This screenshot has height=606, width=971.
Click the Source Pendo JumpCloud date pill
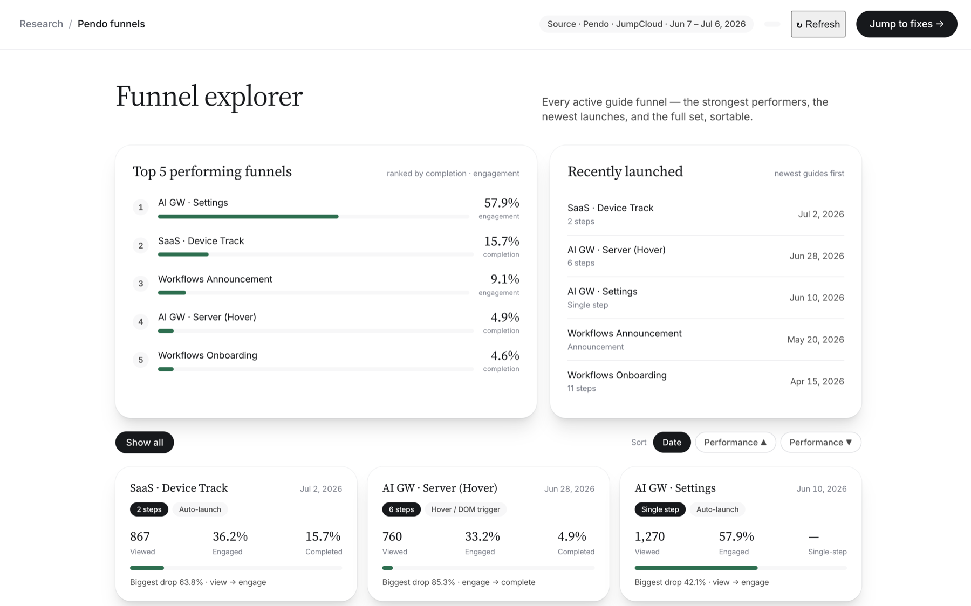click(x=646, y=24)
